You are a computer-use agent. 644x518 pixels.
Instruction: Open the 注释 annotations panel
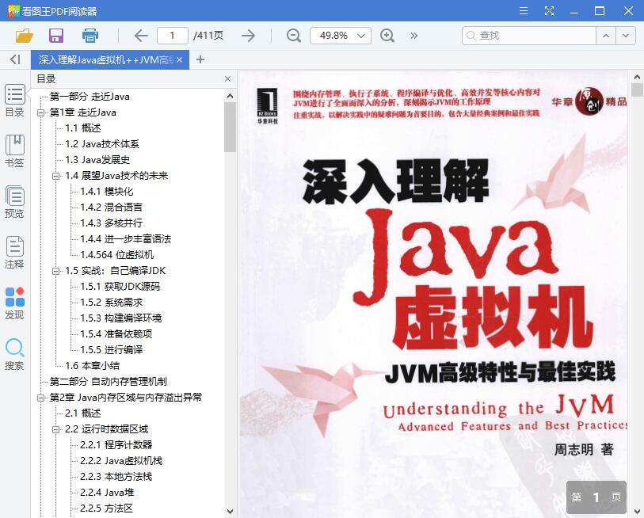[15, 252]
